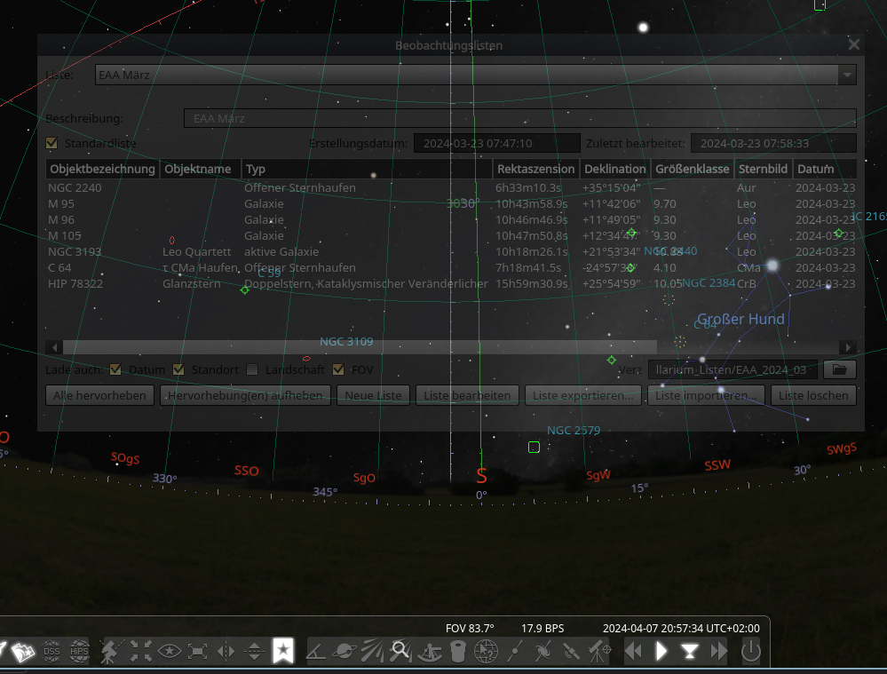The width and height of the screenshot is (887, 674).
Task: Click Liste bearbeiten button
Action: point(467,395)
